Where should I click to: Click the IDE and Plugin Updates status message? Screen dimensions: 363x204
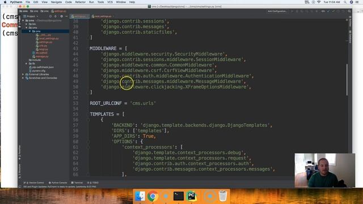tap(60, 186)
